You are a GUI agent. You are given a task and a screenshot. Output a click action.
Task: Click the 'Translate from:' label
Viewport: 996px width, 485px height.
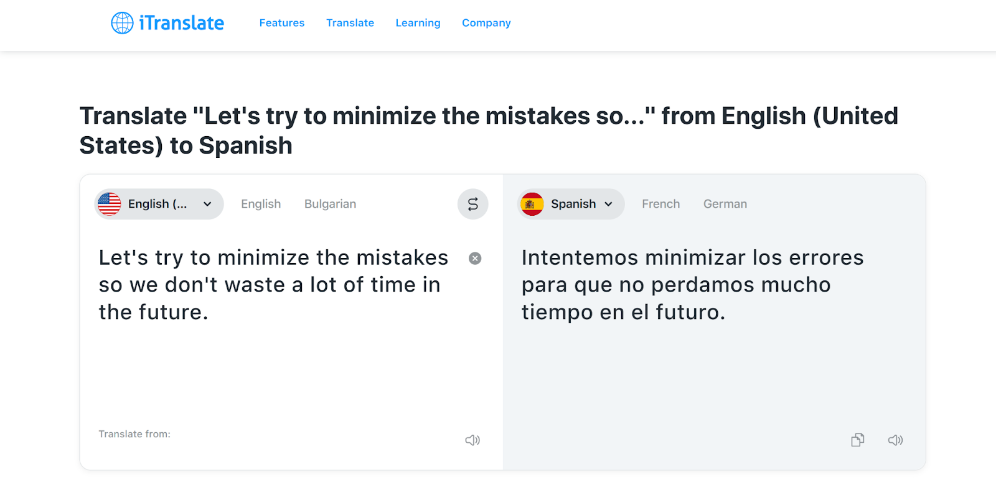(134, 434)
